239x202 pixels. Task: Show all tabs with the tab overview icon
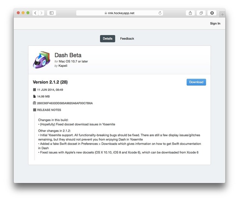click(x=201, y=13)
